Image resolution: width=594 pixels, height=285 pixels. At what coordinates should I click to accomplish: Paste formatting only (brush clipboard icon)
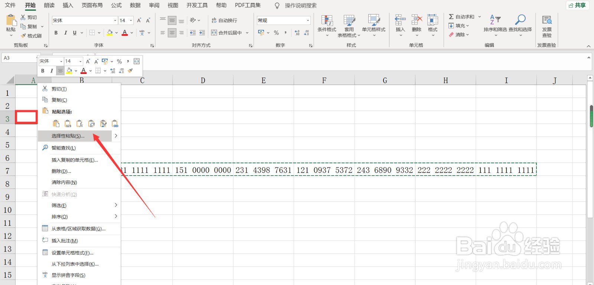tap(103, 124)
